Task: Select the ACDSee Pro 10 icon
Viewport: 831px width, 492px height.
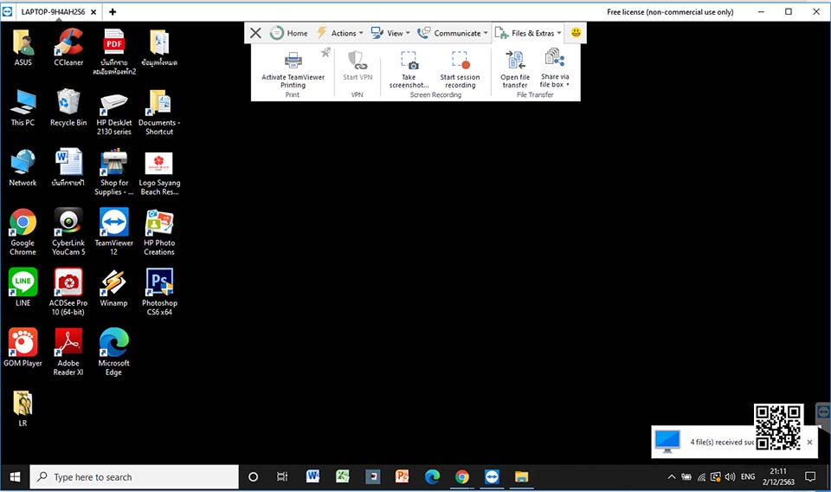Action: pos(68,292)
